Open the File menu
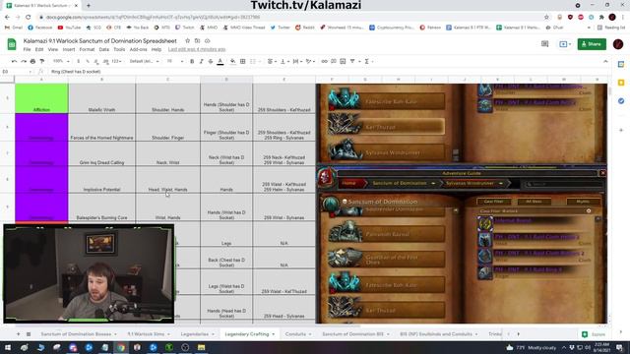 point(27,49)
